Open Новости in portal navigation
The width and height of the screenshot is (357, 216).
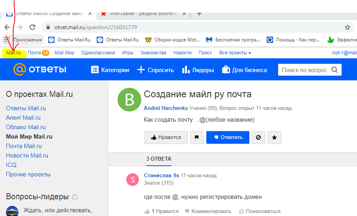pyautogui.click(x=183, y=53)
